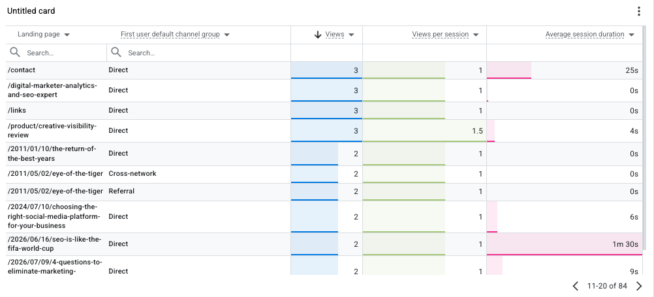Click the 1.5 views per session value

(x=478, y=131)
